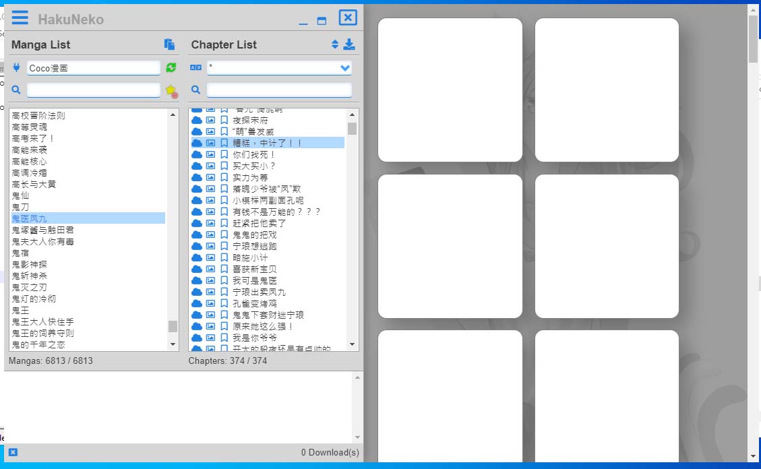Toggle bookmark marker for 糟糕，中计了！！
The image size is (761, 469).
224,143
